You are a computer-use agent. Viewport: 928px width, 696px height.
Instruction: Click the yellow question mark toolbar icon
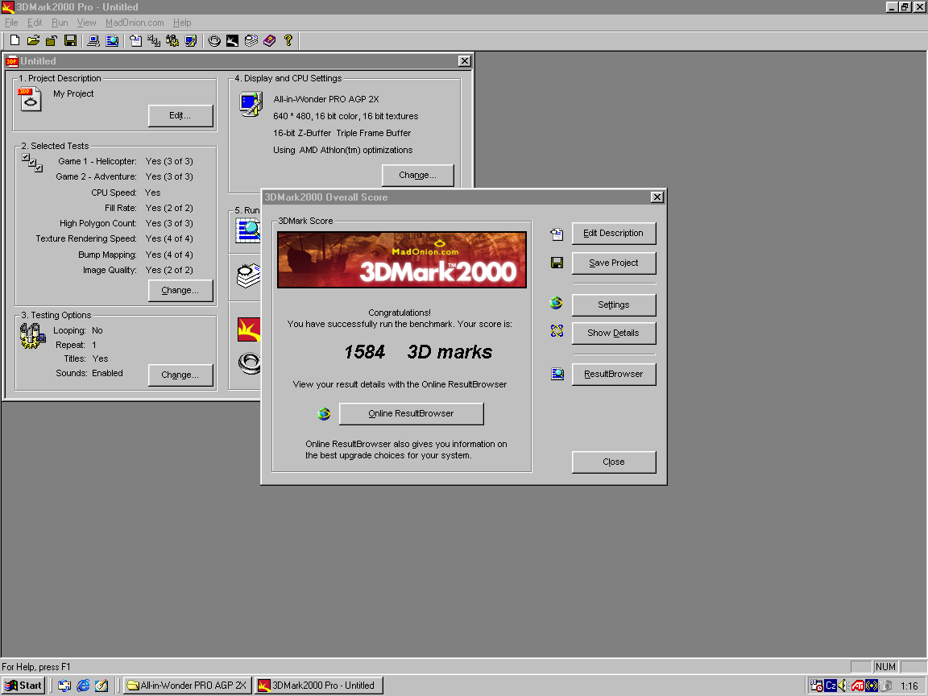[x=288, y=40]
